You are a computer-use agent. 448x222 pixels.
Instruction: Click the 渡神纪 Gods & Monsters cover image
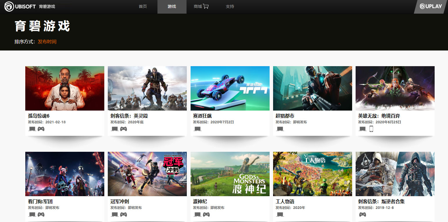coord(230,174)
